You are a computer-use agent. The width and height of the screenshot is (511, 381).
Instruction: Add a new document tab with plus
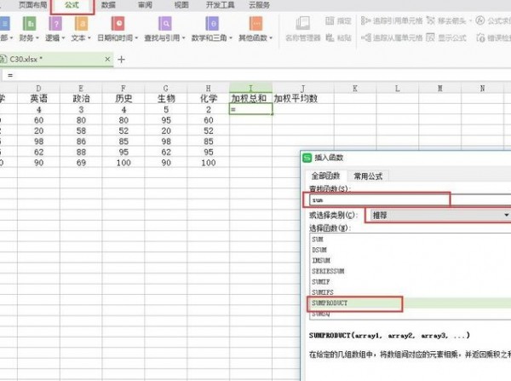click(121, 60)
